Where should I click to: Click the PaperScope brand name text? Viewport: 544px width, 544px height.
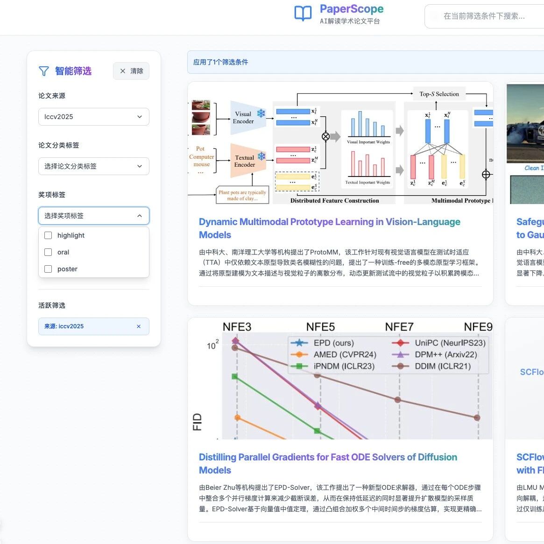(x=351, y=9)
